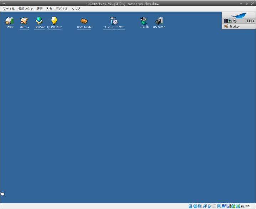This screenshot has width=256, height=209.
Task: Click the display monitor status bar icon
Action: (219, 206)
